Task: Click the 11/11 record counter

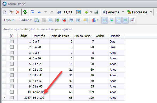Action: click(x=68, y=12)
